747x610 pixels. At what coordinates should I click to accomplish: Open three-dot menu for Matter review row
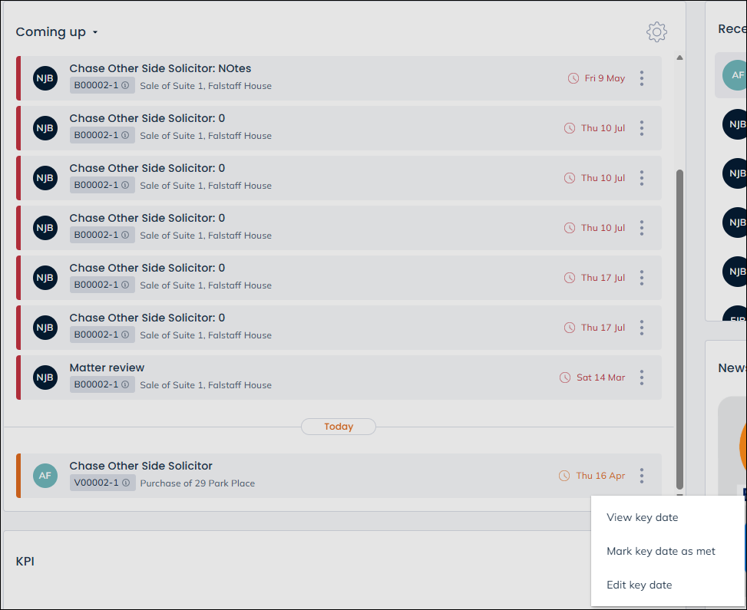[x=642, y=378]
